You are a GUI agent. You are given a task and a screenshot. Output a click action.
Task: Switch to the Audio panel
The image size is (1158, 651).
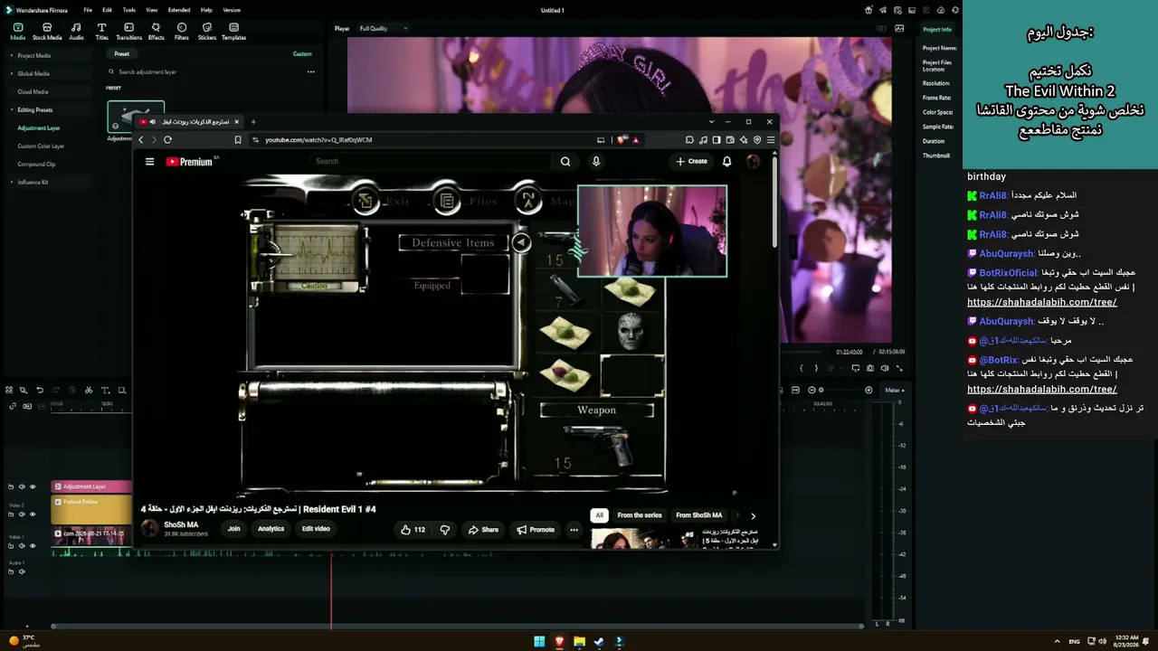(76, 32)
